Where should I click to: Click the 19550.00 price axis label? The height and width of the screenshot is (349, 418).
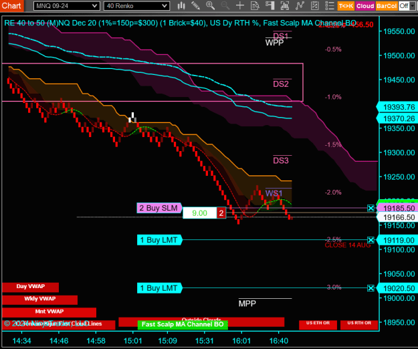coord(399,31)
